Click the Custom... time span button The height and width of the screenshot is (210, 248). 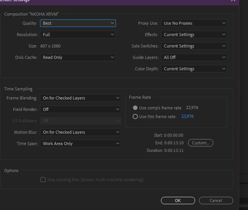[200, 143]
